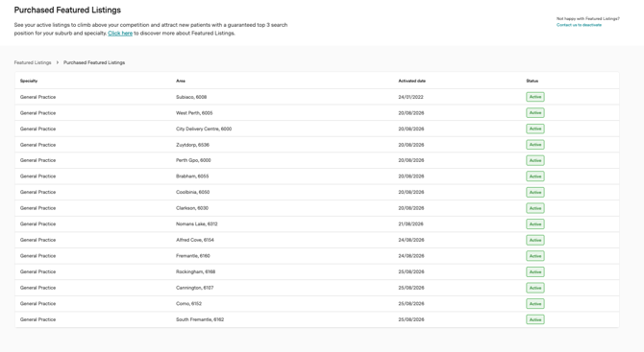The width and height of the screenshot is (644, 352).
Task: Select the activated date in the Como row
Action: pos(411,304)
